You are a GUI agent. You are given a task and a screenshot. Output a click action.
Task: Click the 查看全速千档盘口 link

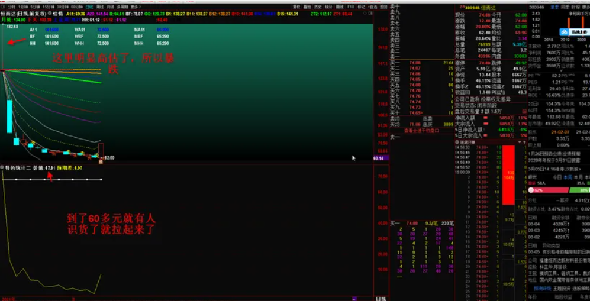(x=421, y=131)
